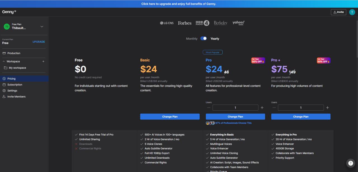Click the TD workspace avatar
Image resolution: width=358 pixels, height=172 pixels.
[7, 26]
